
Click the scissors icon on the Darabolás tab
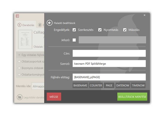pyautogui.click(x=19, y=25)
